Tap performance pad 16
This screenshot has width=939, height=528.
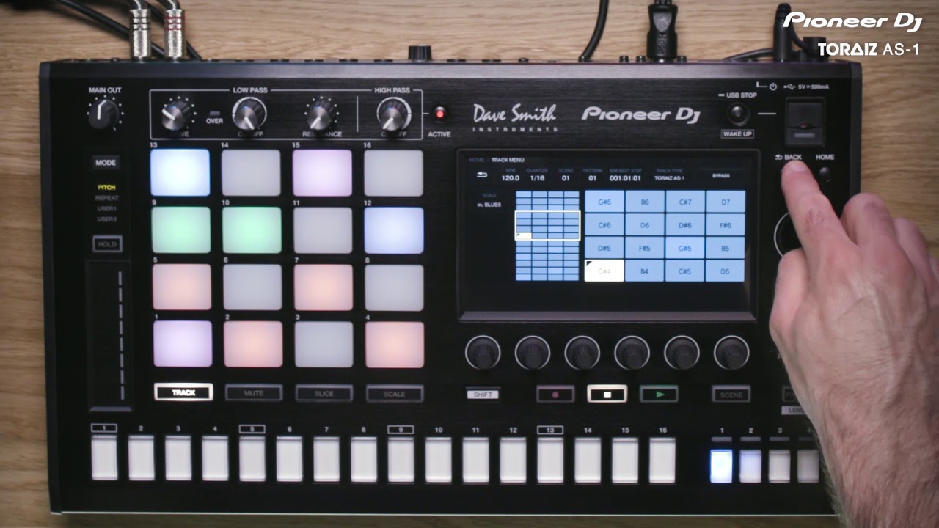pos(393,173)
